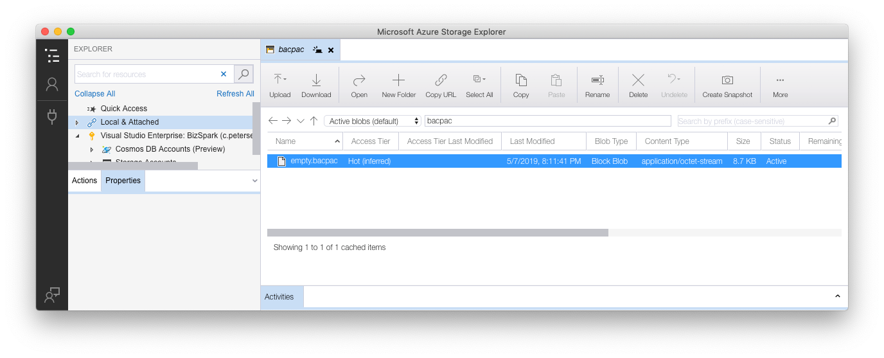This screenshot has height=358, width=884.
Task: Rename the selected blob
Action: (597, 80)
